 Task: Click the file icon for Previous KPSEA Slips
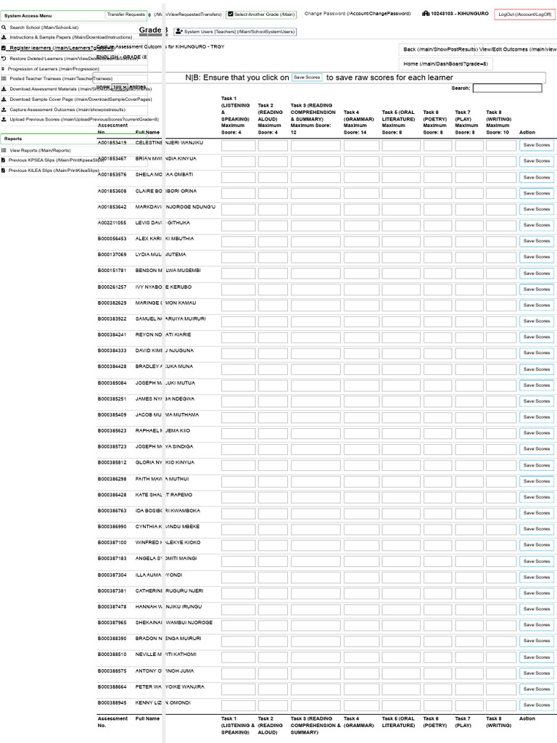tap(4, 160)
